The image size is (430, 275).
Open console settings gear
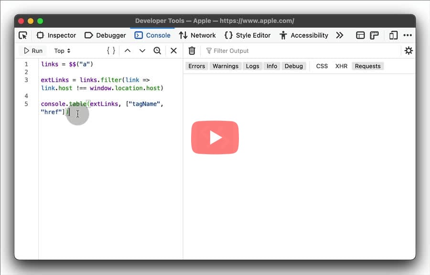tap(408, 51)
